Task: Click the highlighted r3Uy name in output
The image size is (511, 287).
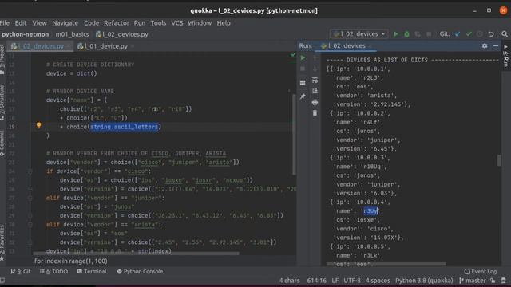Action: coord(370,211)
